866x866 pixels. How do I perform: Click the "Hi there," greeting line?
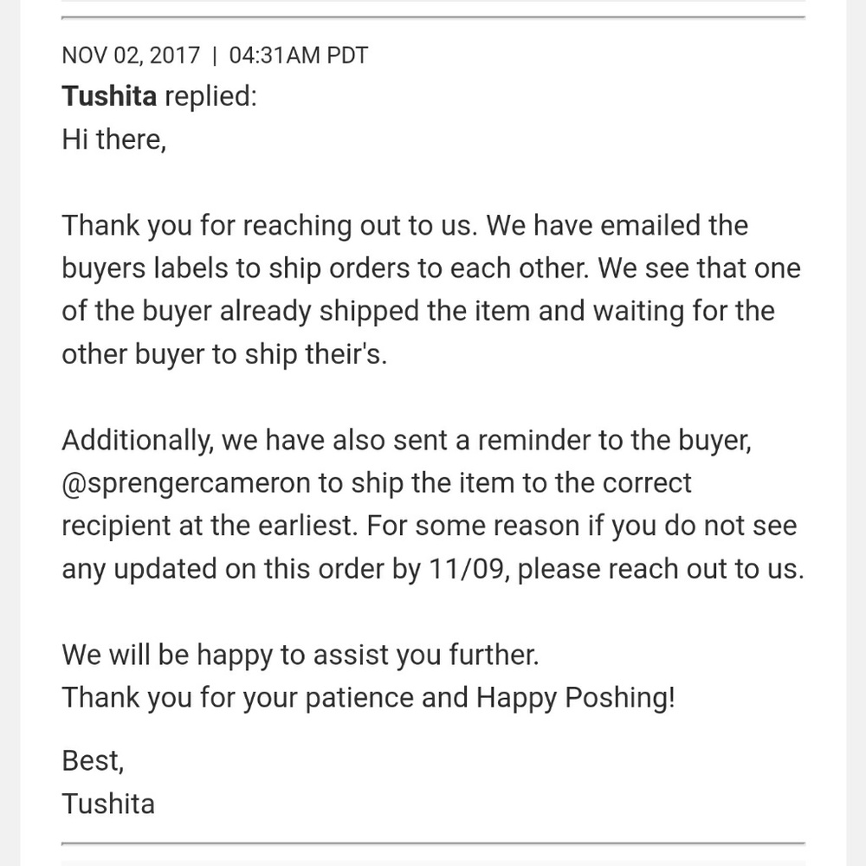pos(113,139)
